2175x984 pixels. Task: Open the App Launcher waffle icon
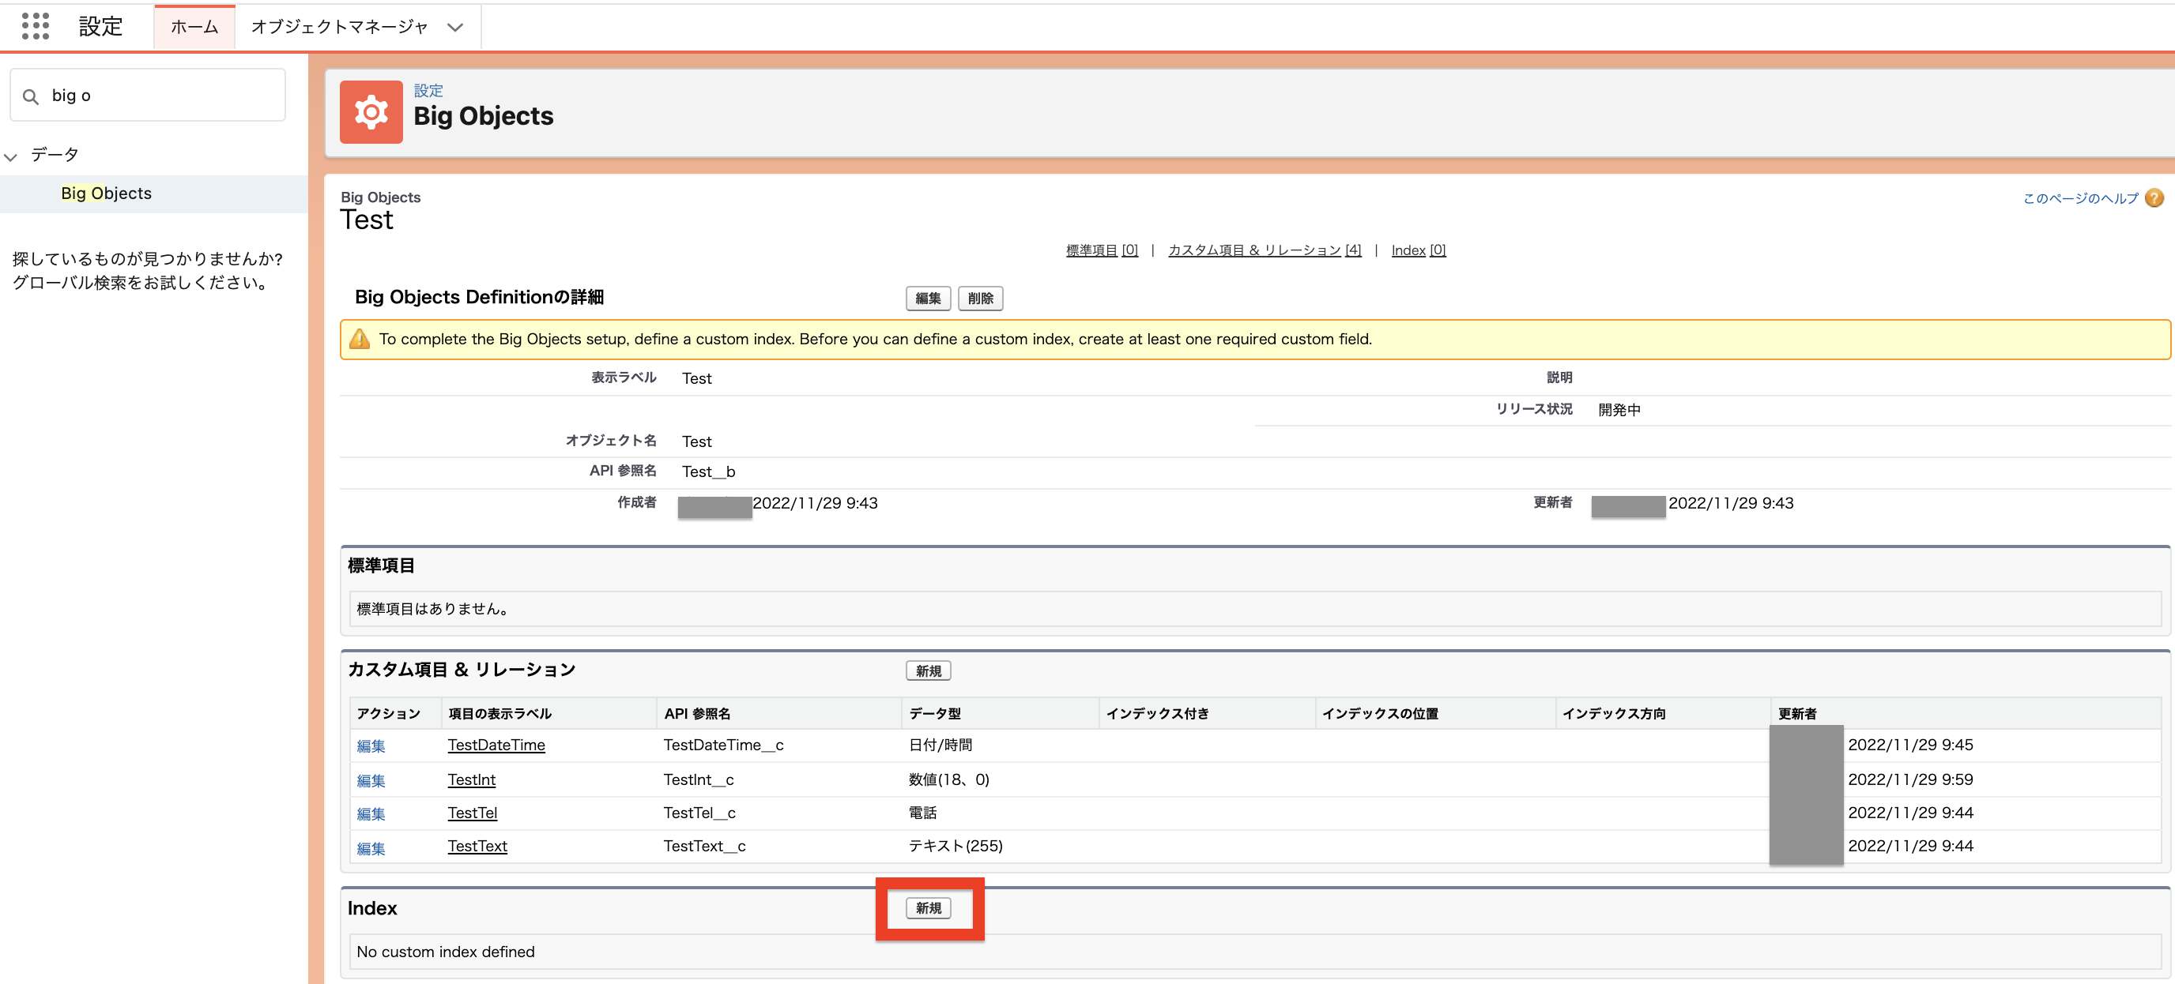[36, 26]
